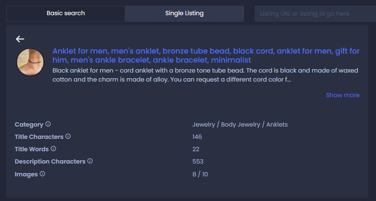Click the info icon beside Title Words
376x201 pixels.
(53, 149)
